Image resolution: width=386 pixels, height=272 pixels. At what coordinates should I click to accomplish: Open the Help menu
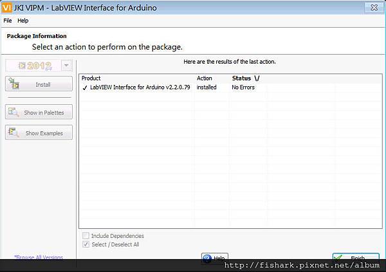(23, 21)
